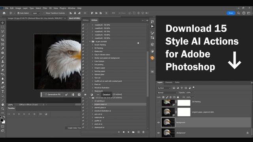Select the Hand tool

3,105
